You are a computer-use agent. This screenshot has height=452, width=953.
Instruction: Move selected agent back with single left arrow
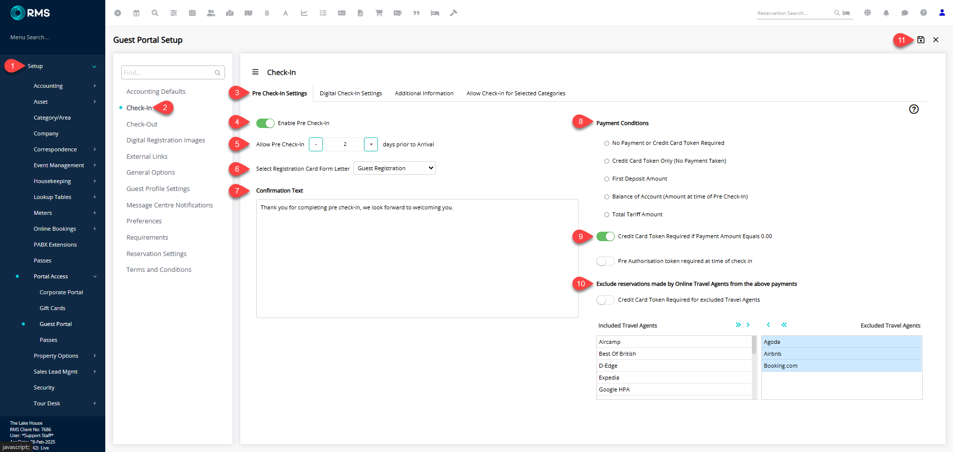[x=768, y=325]
